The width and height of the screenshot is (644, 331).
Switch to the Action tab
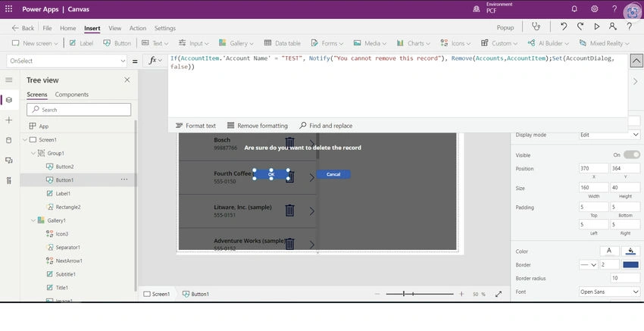(x=138, y=28)
